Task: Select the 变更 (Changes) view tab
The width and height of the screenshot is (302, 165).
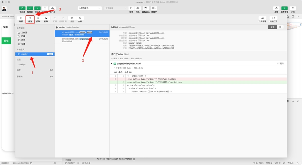Action: tap(272, 27)
